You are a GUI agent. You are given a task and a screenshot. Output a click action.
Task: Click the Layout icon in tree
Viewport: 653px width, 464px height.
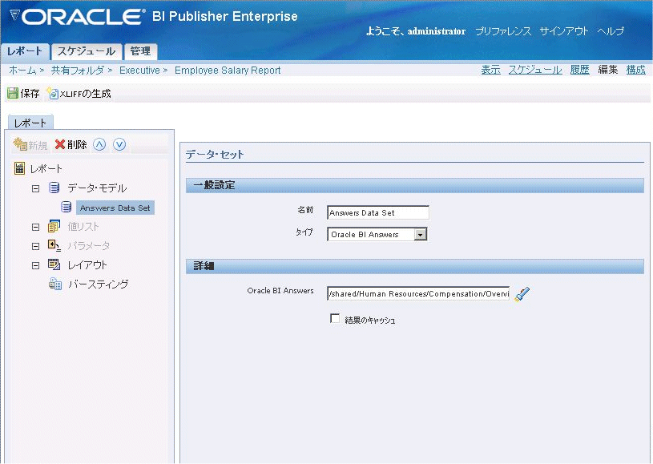tap(54, 264)
